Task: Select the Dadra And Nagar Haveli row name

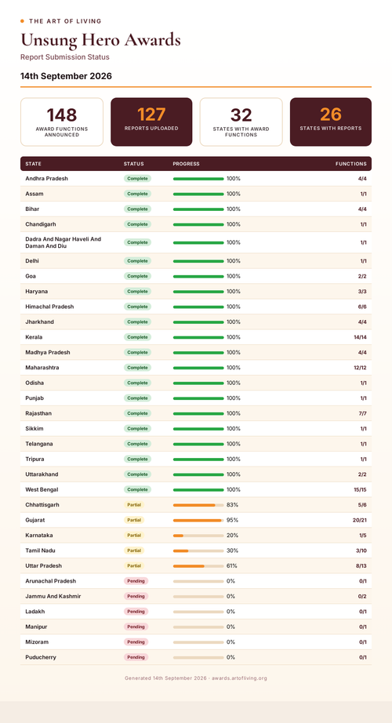Action: point(64,242)
